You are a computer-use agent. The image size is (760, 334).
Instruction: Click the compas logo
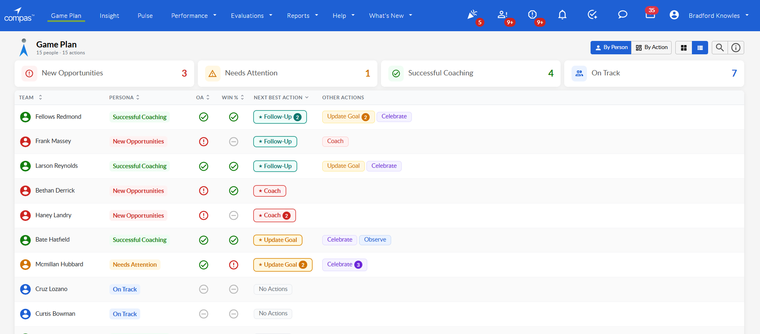pos(19,15)
